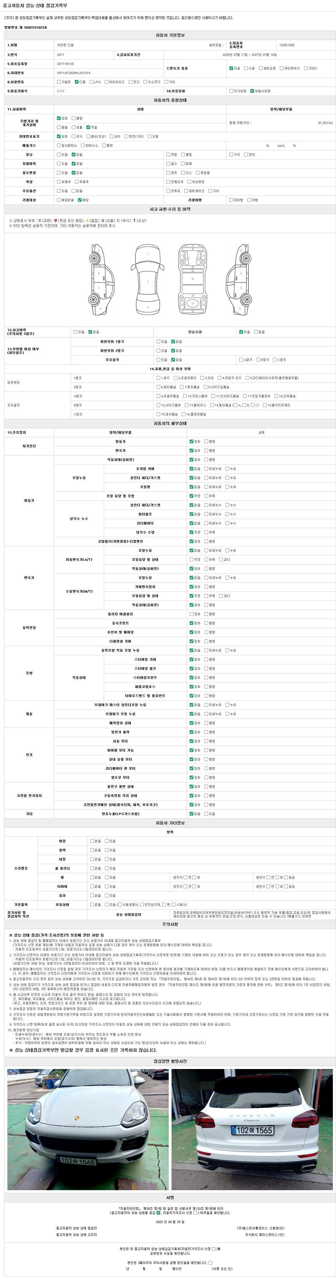Check 부족 for 냉각수 수량
The image size is (336, 1279).
(x=206, y=532)
